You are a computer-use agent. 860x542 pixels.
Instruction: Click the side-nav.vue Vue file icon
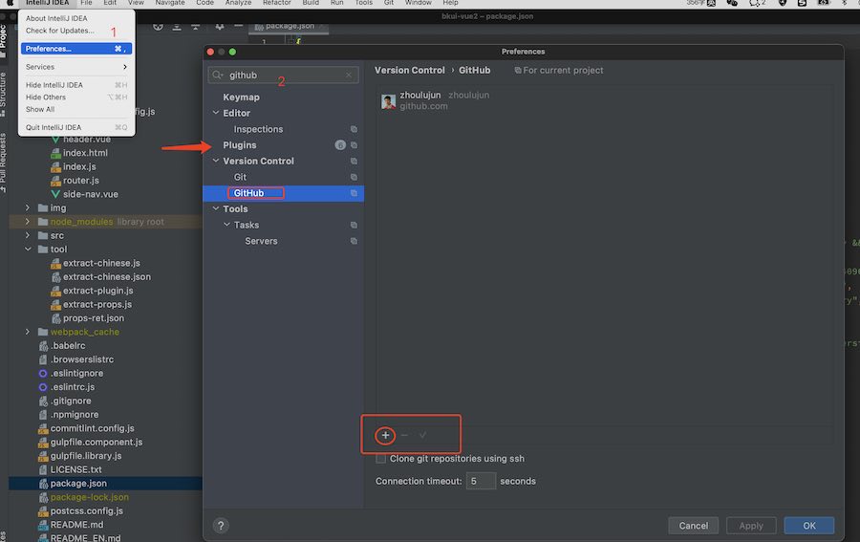pos(55,194)
